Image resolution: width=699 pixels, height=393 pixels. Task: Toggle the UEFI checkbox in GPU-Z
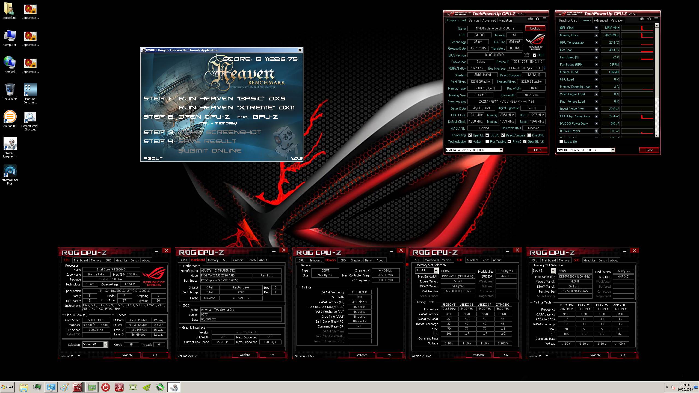pyautogui.click(x=535, y=55)
